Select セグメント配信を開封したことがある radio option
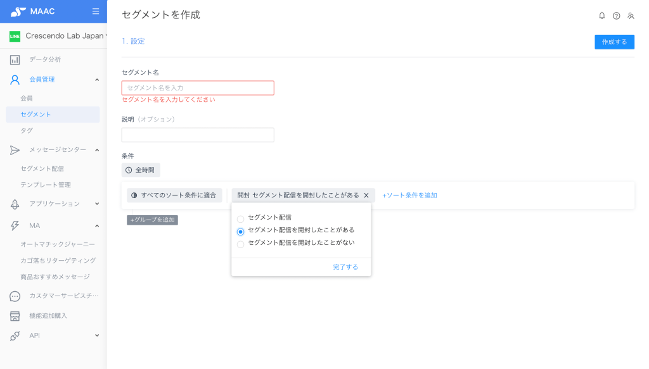This screenshot has height=369, width=649. click(x=240, y=232)
